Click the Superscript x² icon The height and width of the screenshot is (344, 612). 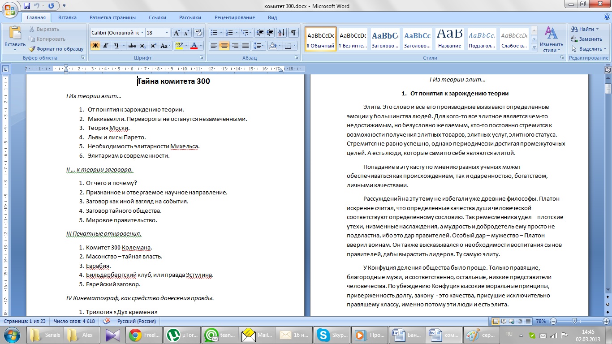[x=153, y=46]
